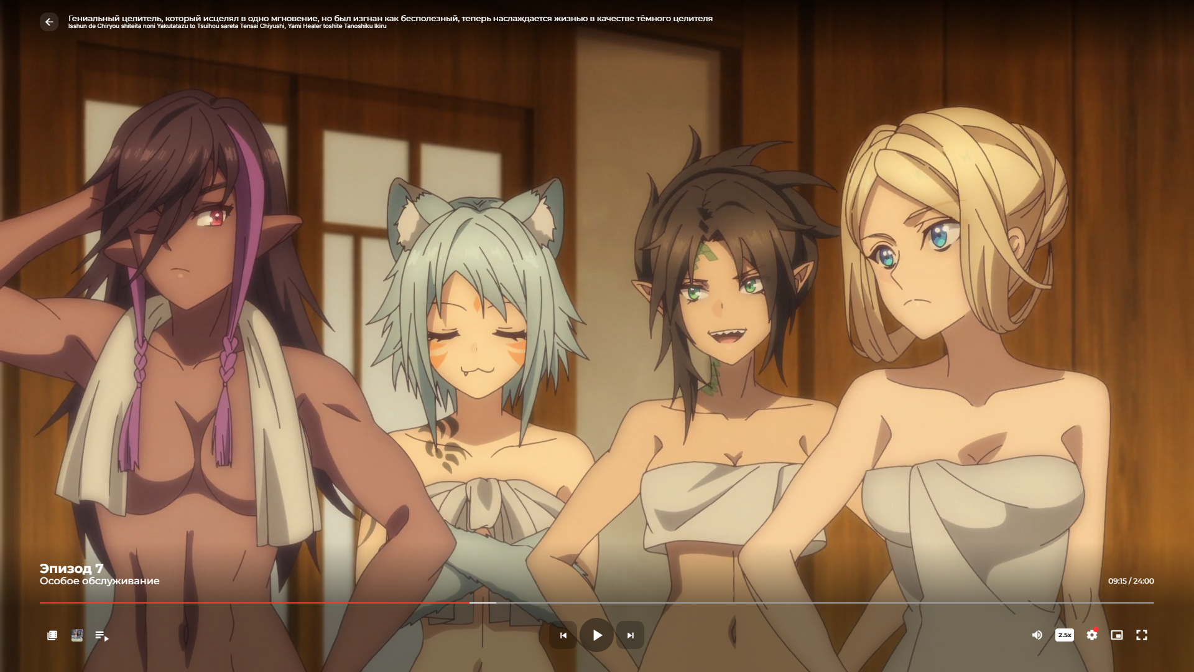Rewind by clicking the red played timeline

coord(249,602)
